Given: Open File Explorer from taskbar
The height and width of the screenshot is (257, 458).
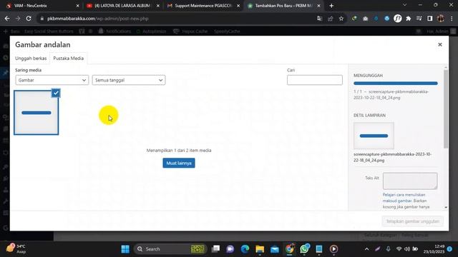Looking at the screenshot, I should [x=260, y=249].
